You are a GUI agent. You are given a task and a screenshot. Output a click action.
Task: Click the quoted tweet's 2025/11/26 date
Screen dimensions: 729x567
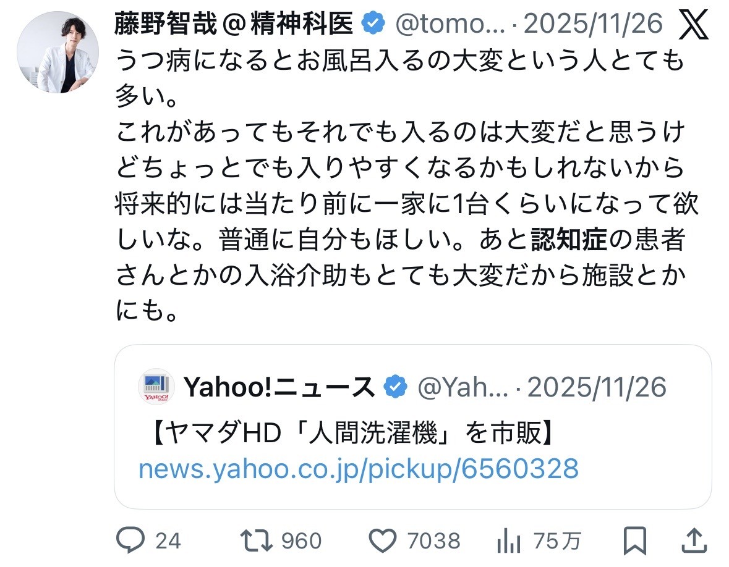coord(597,387)
